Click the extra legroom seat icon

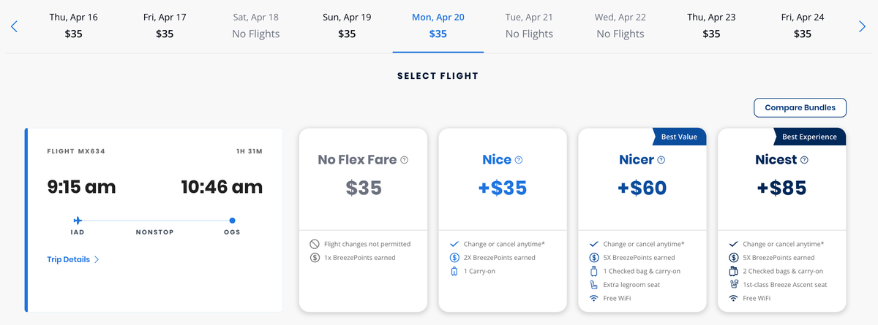tap(593, 285)
